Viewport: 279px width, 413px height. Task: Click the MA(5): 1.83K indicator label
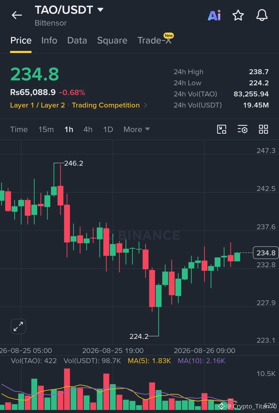pos(149,361)
